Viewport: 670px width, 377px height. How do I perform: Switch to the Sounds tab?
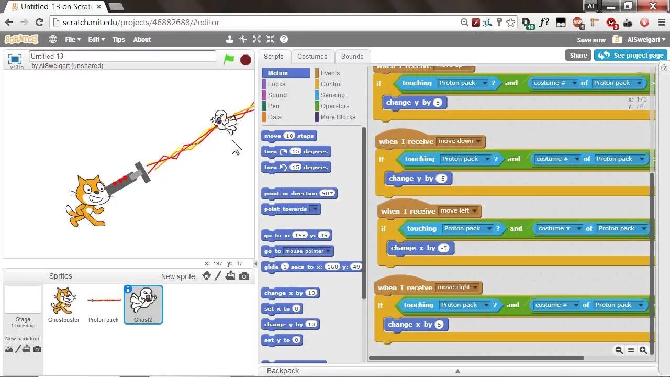tap(352, 57)
